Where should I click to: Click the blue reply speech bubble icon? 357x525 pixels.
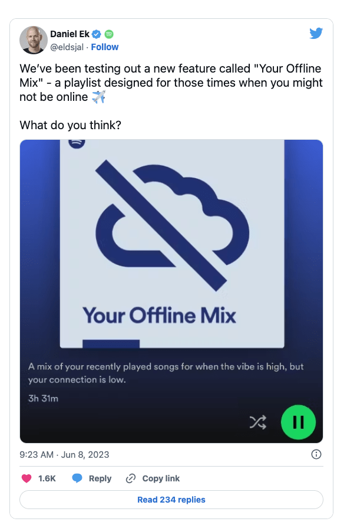pyautogui.click(x=77, y=478)
